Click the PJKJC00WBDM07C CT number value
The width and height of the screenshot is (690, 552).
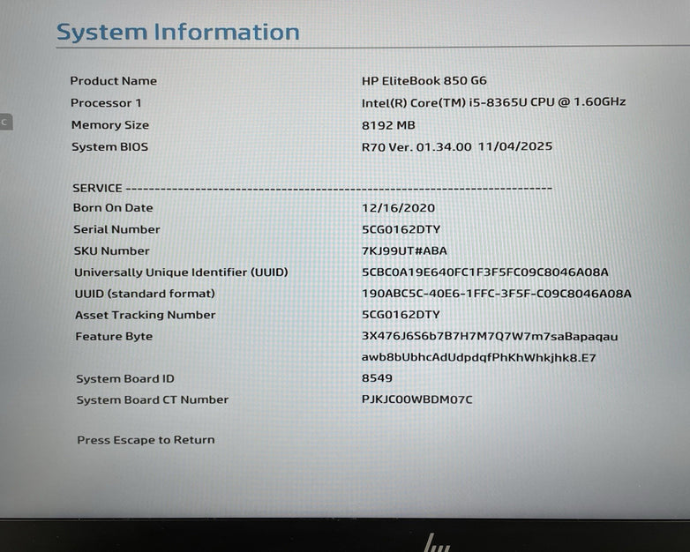[x=417, y=399]
